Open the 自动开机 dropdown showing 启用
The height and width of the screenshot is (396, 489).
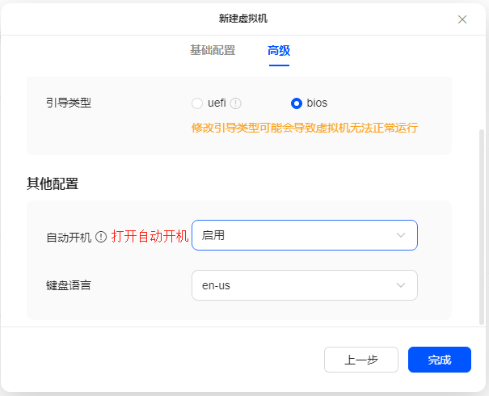(305, 235)
